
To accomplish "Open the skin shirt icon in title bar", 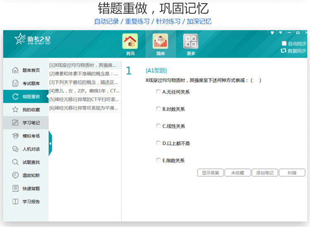I will tap(272, 33).
